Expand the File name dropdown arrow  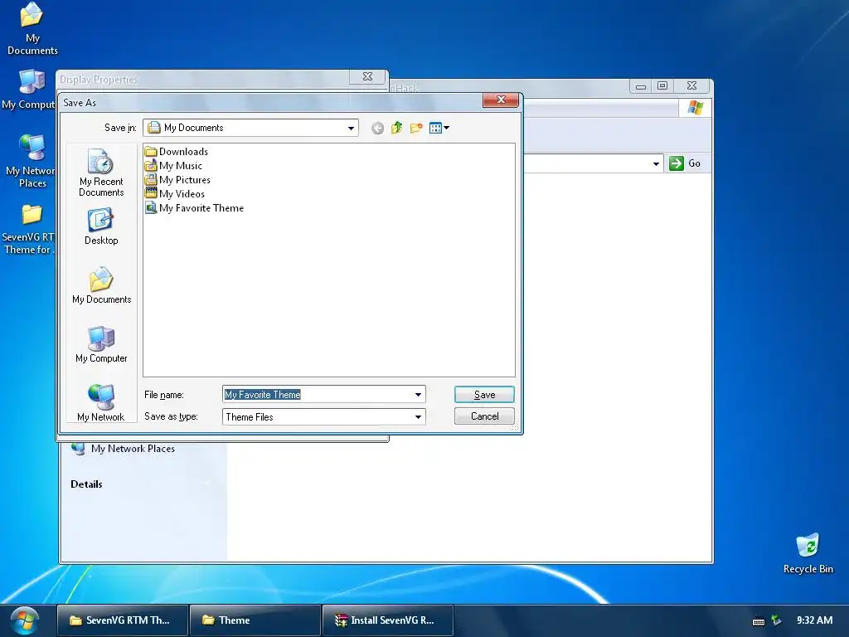click(x=418, y=394)
